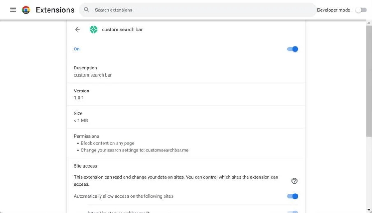Click the vertical scrollbar thumb

[x=369, y=79]
